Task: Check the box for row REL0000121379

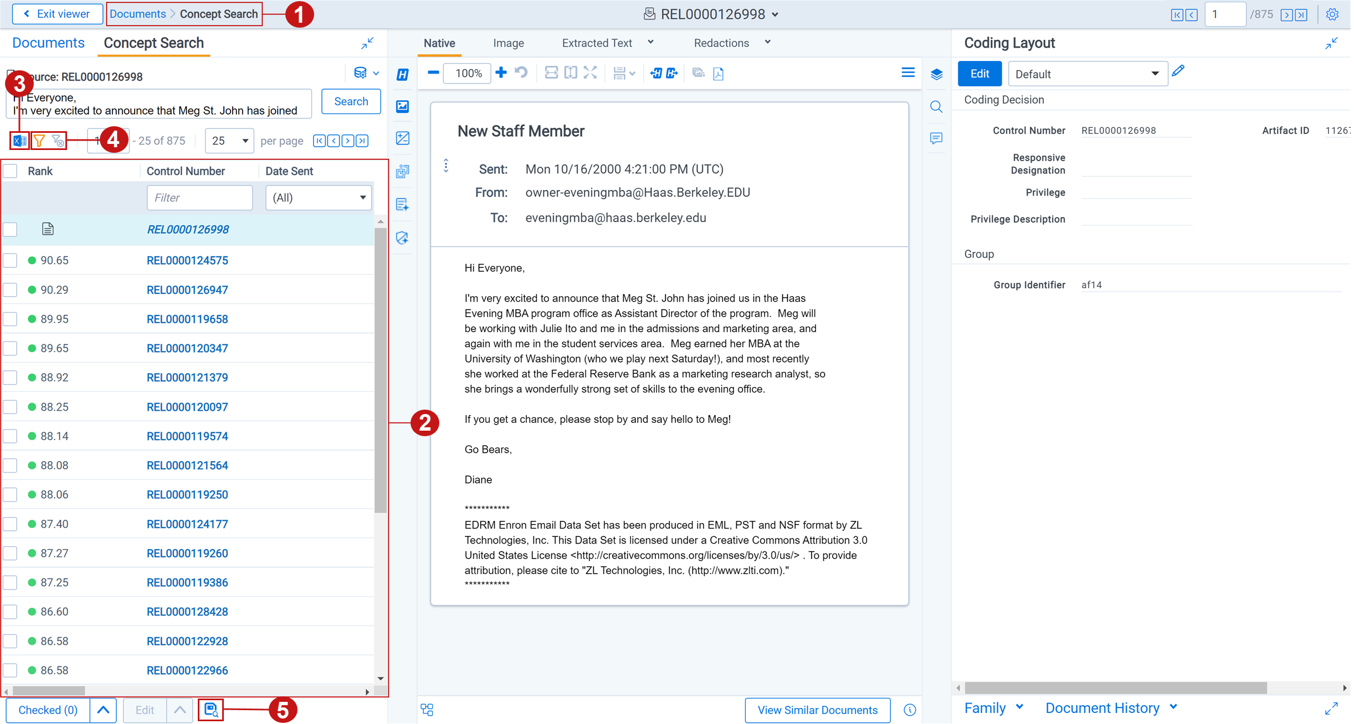Action: [11, 377]
